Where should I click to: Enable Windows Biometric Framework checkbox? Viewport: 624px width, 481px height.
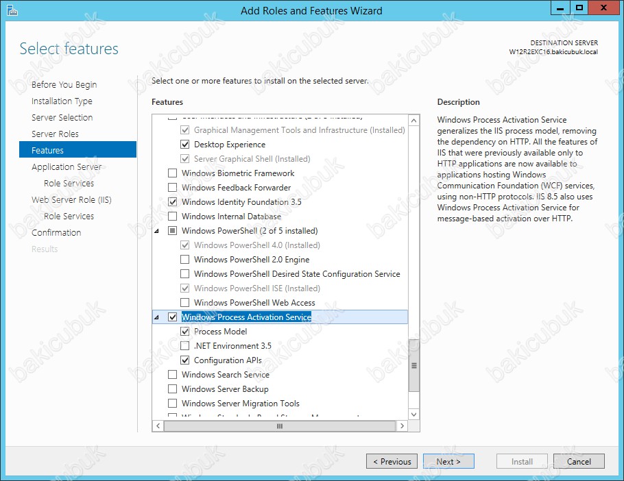click(172, 173)
